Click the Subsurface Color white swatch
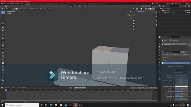The image size is (191, 107). click(x=181, y=86)
